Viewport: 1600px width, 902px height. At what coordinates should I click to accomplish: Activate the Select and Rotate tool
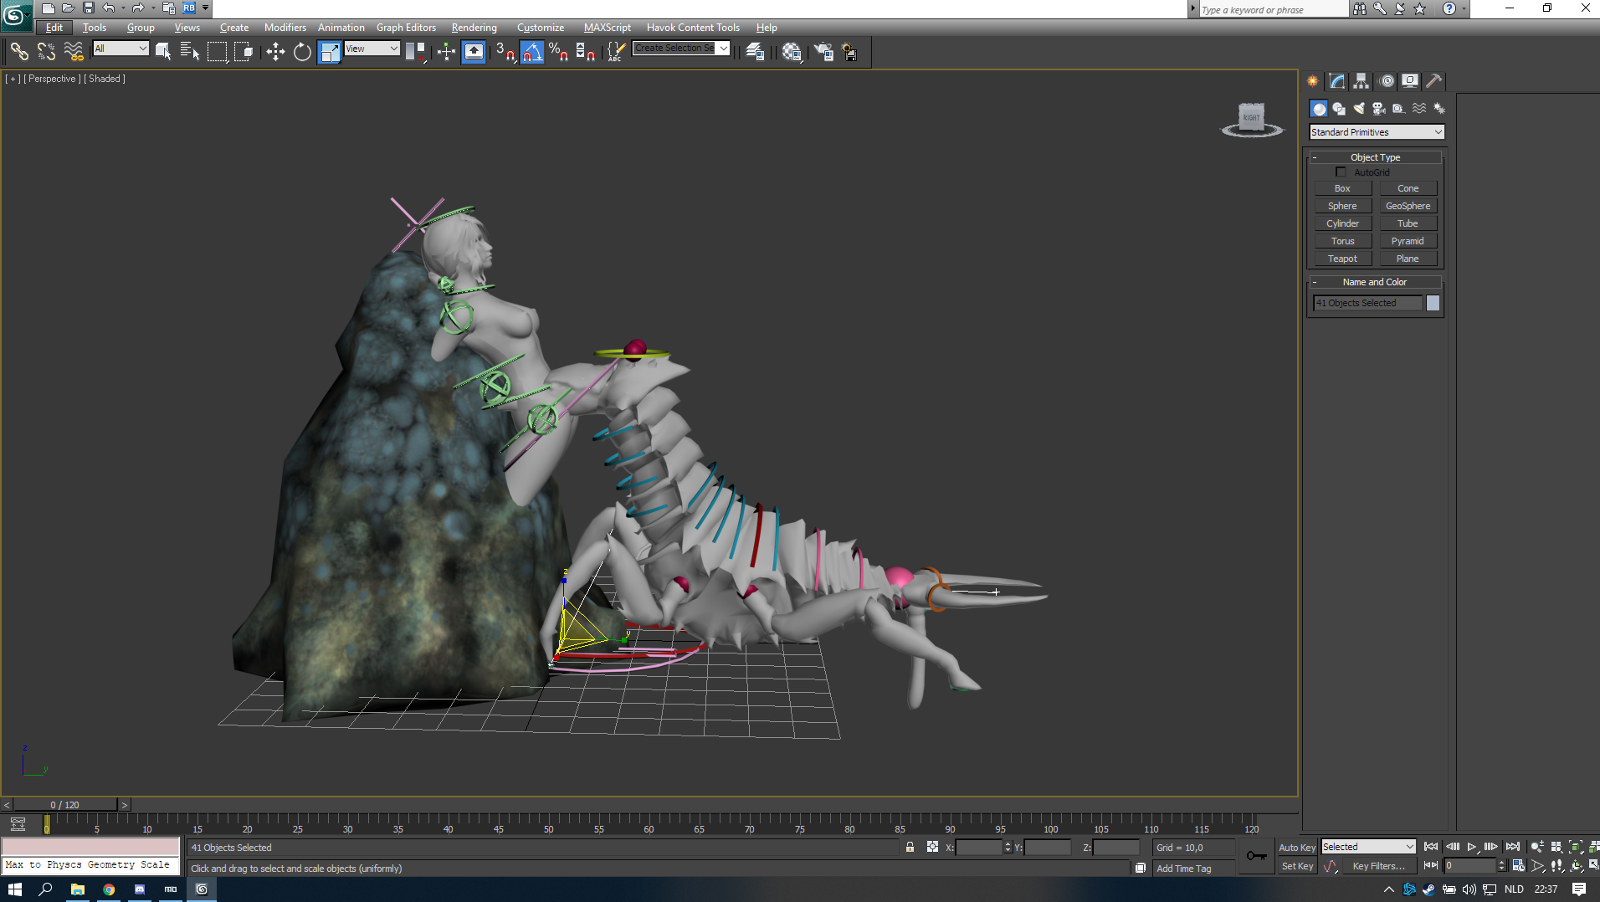pyautogui.click(x=302, y=52)
